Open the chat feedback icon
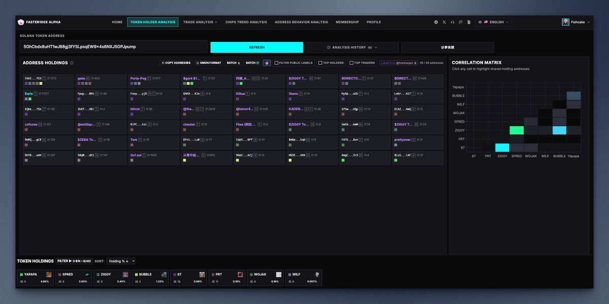609x304 pixels. pos(461,22)
